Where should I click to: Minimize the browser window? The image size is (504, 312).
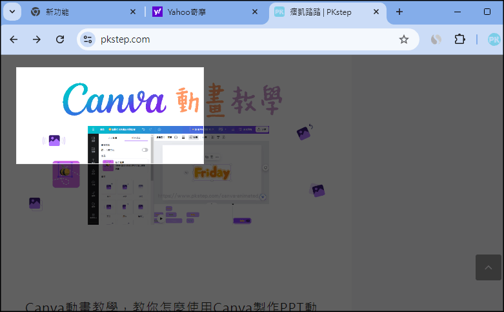tap(458, 12)
